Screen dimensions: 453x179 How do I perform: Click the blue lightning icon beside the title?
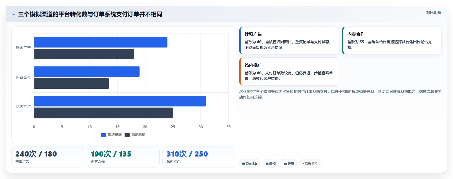pos(14,14)
